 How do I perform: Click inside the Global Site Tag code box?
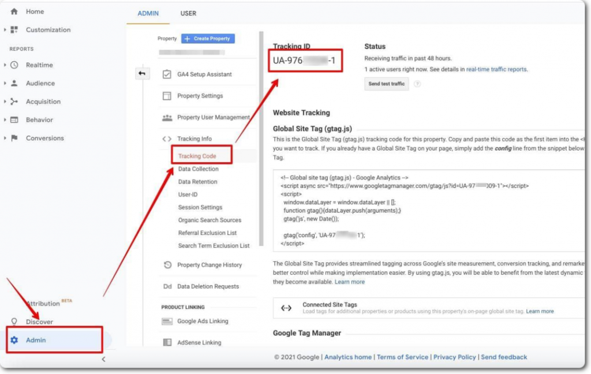click(427, 211)
